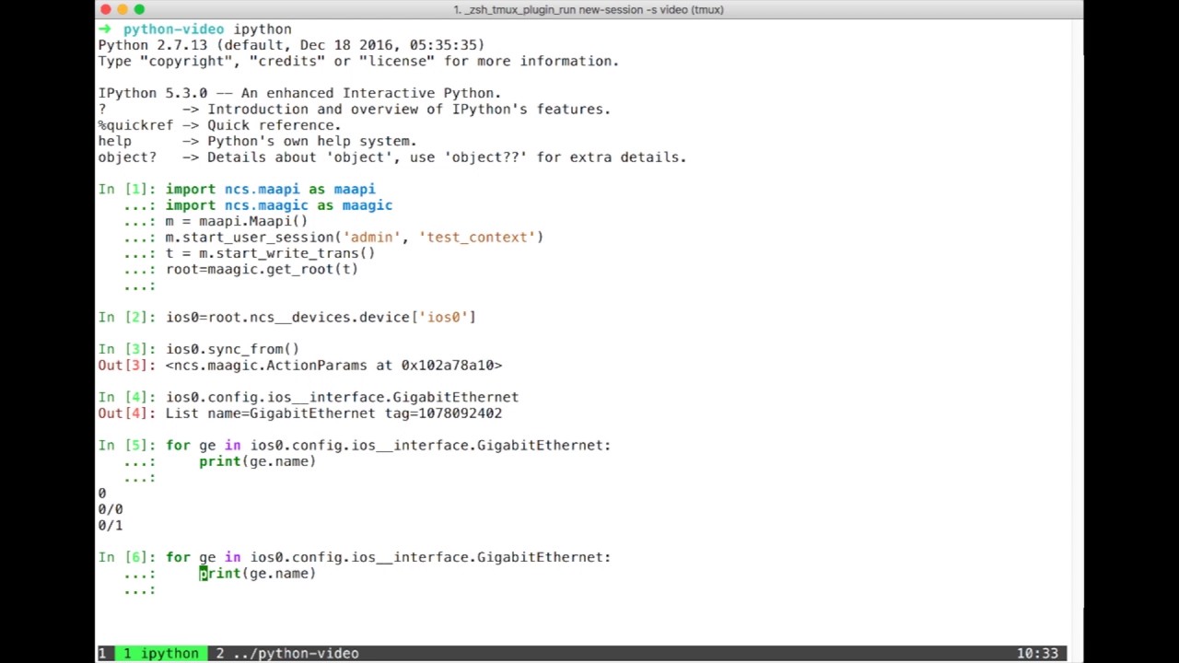Screen dimensions: 1179x663
Task: Click the In [6] for loop line
Action: pos(388,557)
